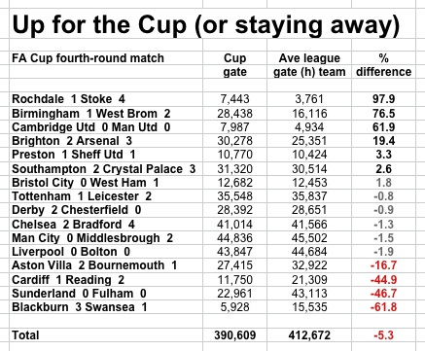Select Cardiff's cup gate value 11,750
This screenshot has width=425, height=351.
234,279
